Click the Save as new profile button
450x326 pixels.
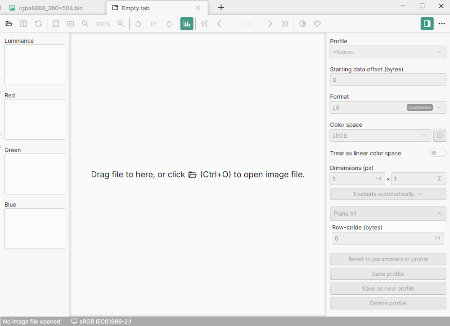(x=388, y=289)
